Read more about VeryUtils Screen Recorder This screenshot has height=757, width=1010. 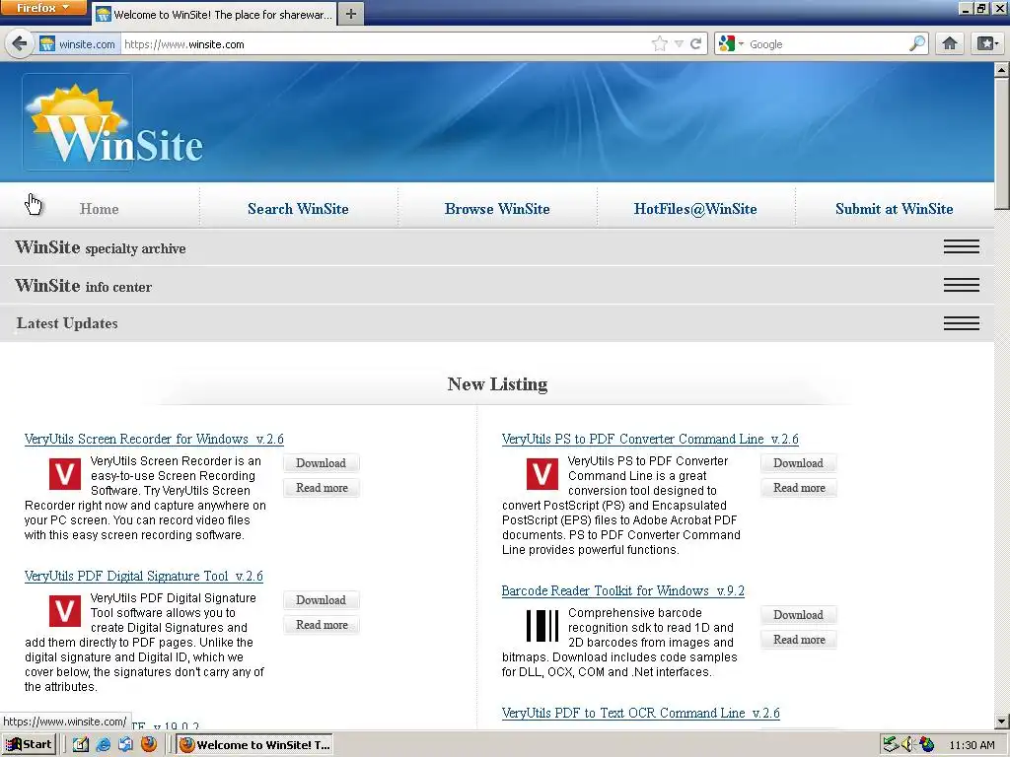pyautogui.click(x=321, y=488)
